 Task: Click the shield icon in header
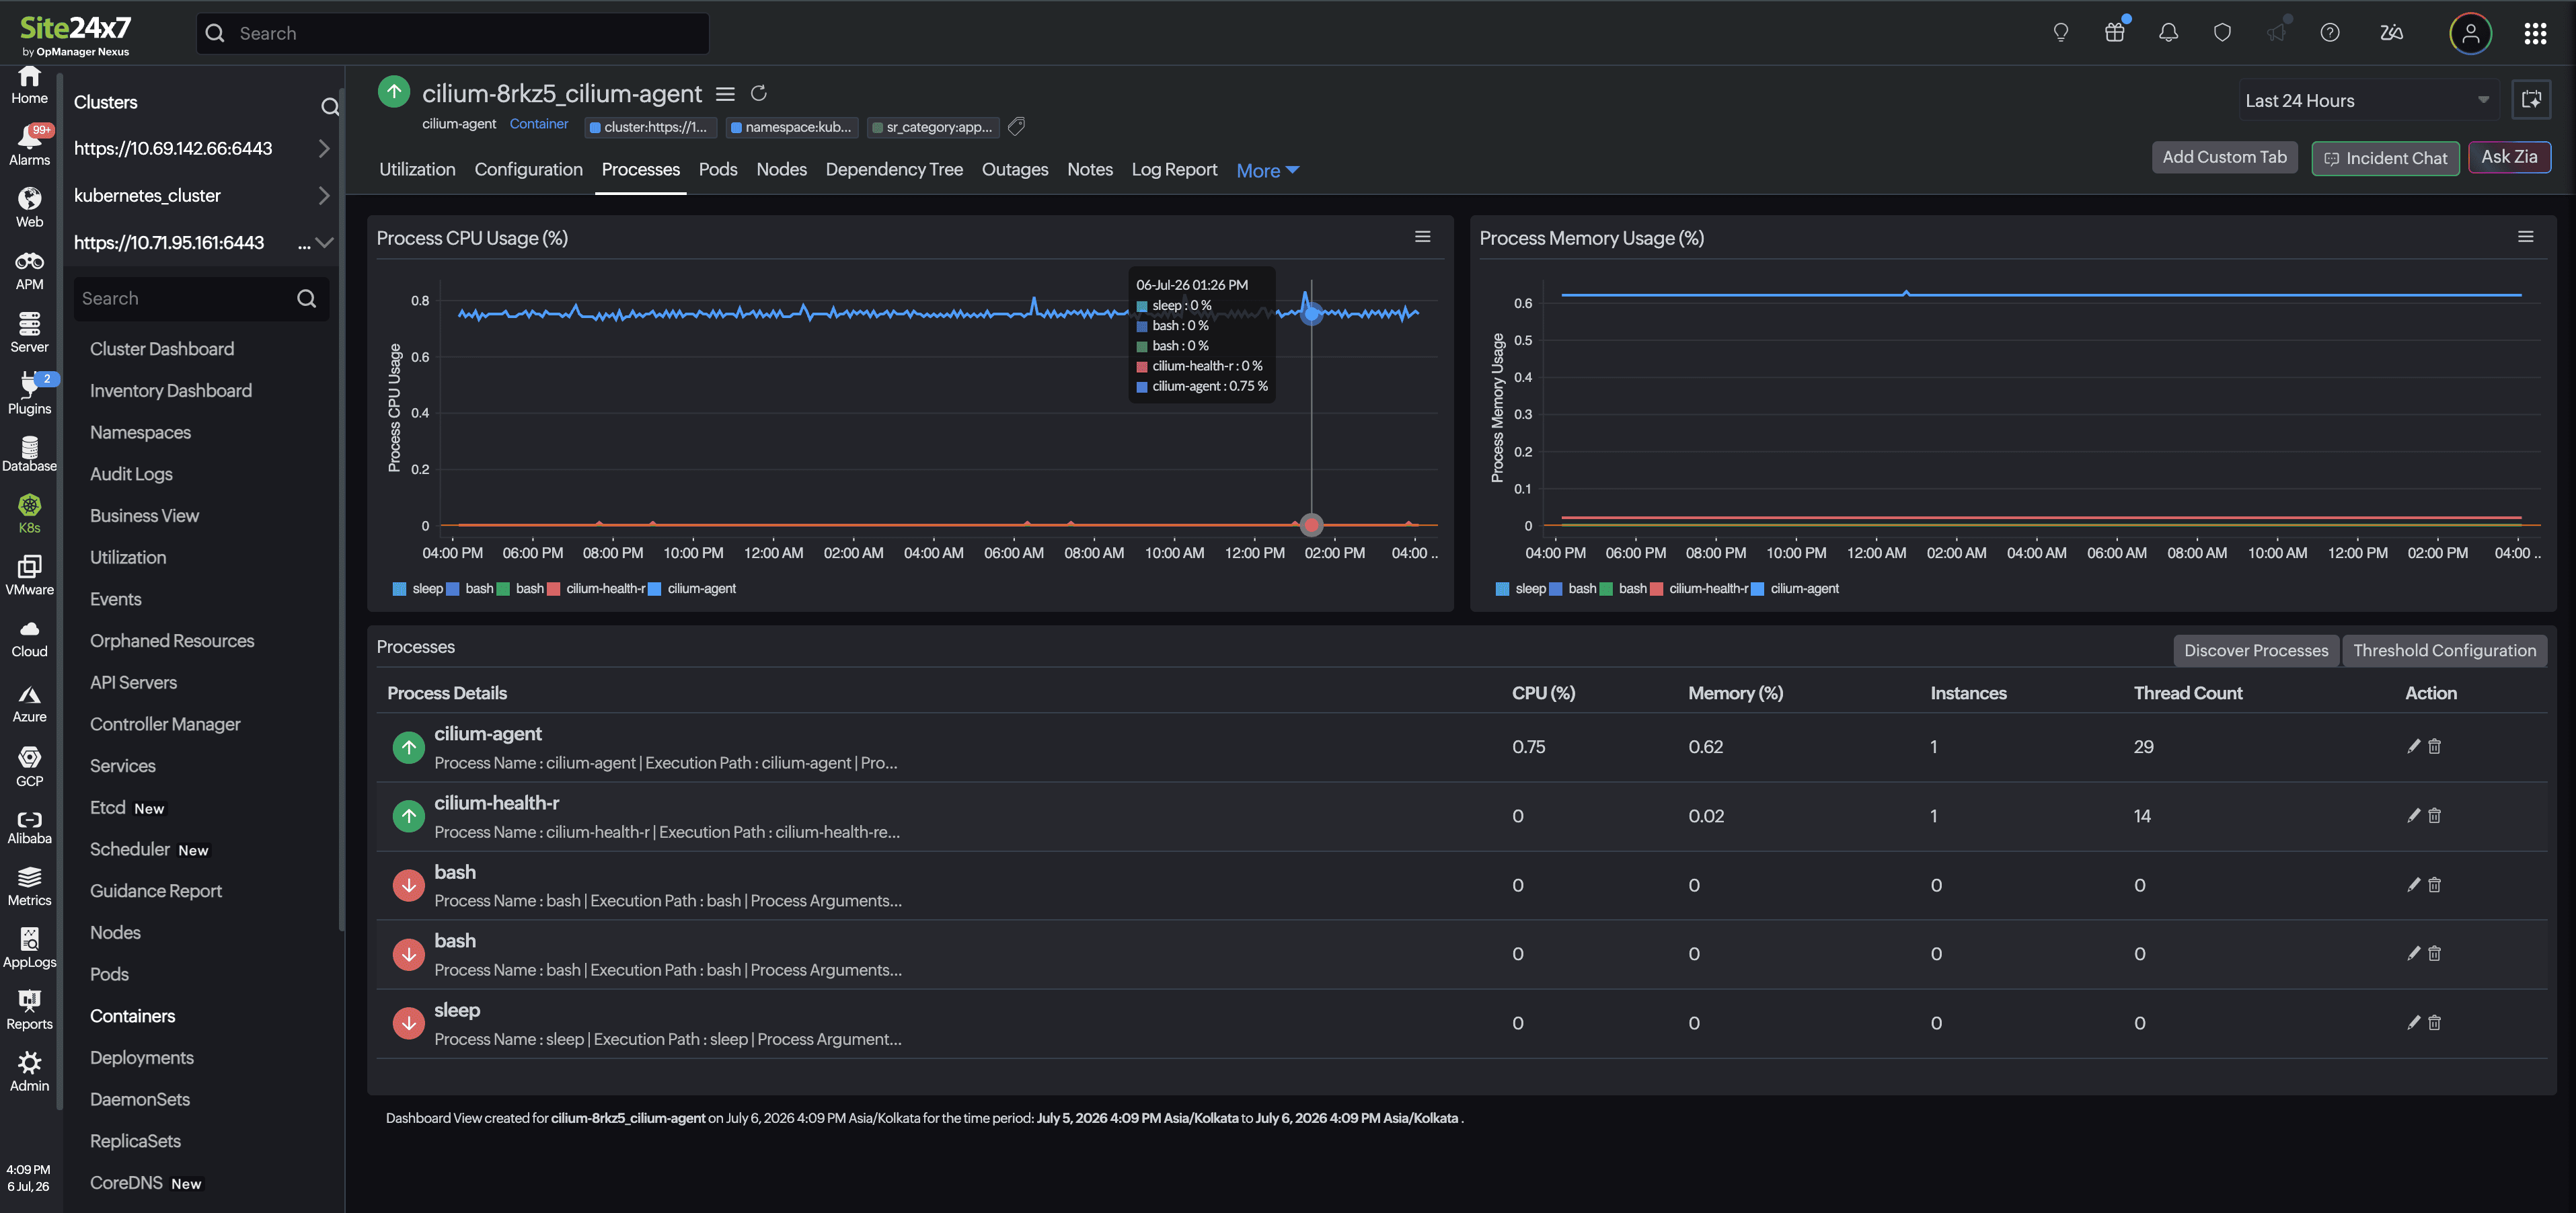pos(2222,33)
